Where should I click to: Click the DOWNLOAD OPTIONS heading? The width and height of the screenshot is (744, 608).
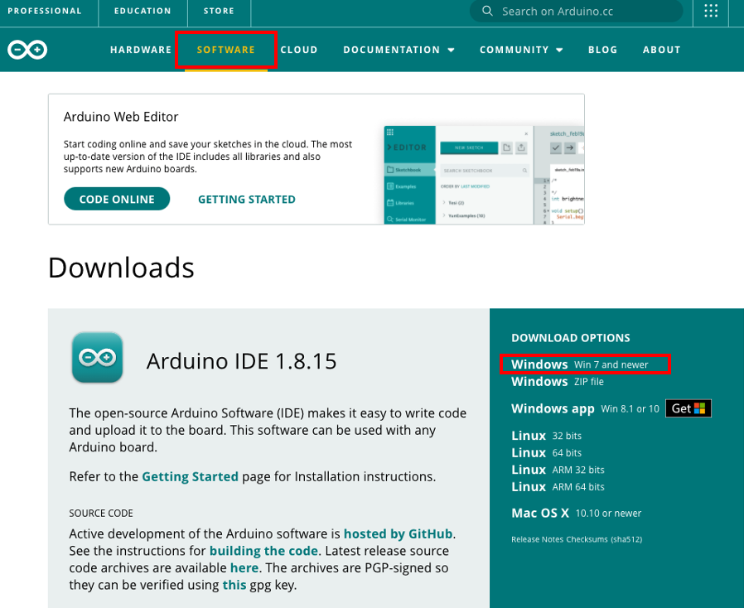point(570,338)
